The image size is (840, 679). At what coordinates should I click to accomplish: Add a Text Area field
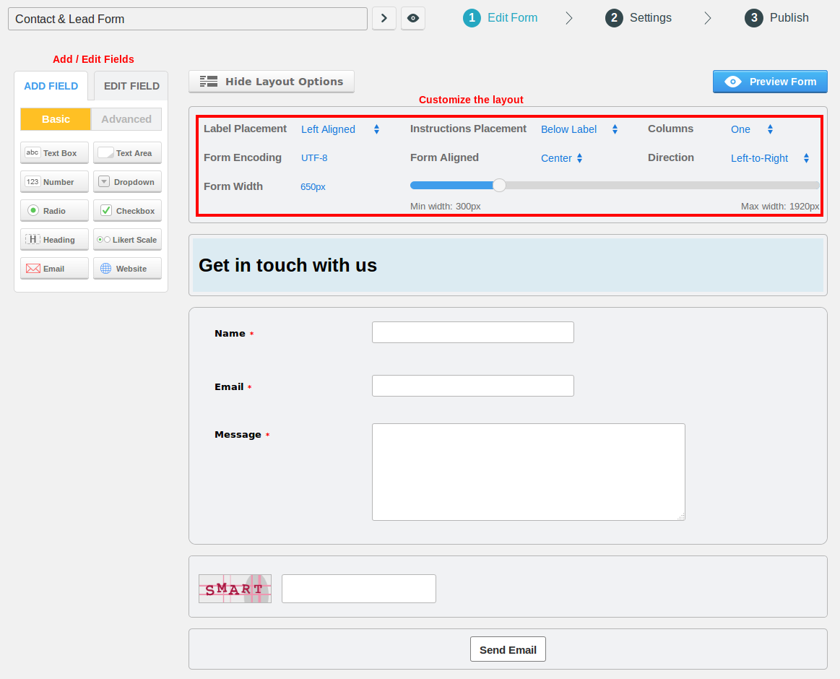pyautogui.click(x=127, y=152)
